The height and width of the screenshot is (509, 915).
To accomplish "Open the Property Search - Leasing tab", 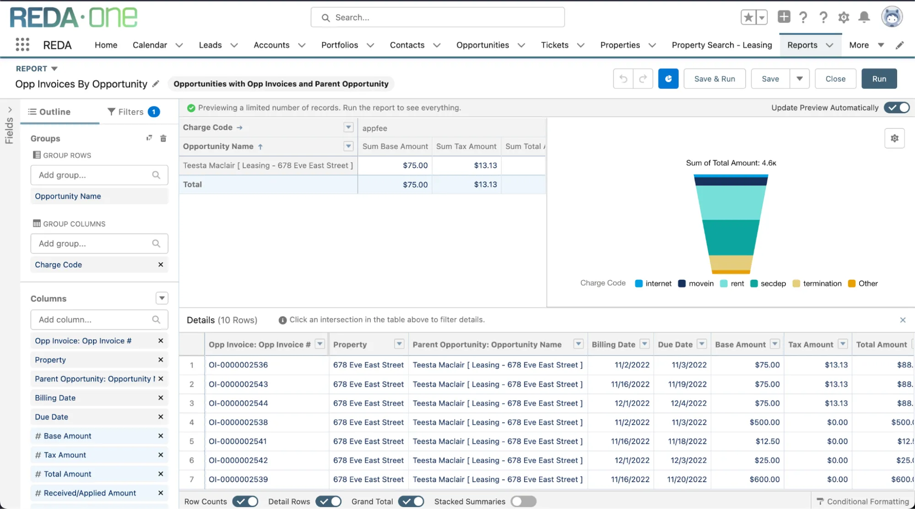I will tap(721, 45).
